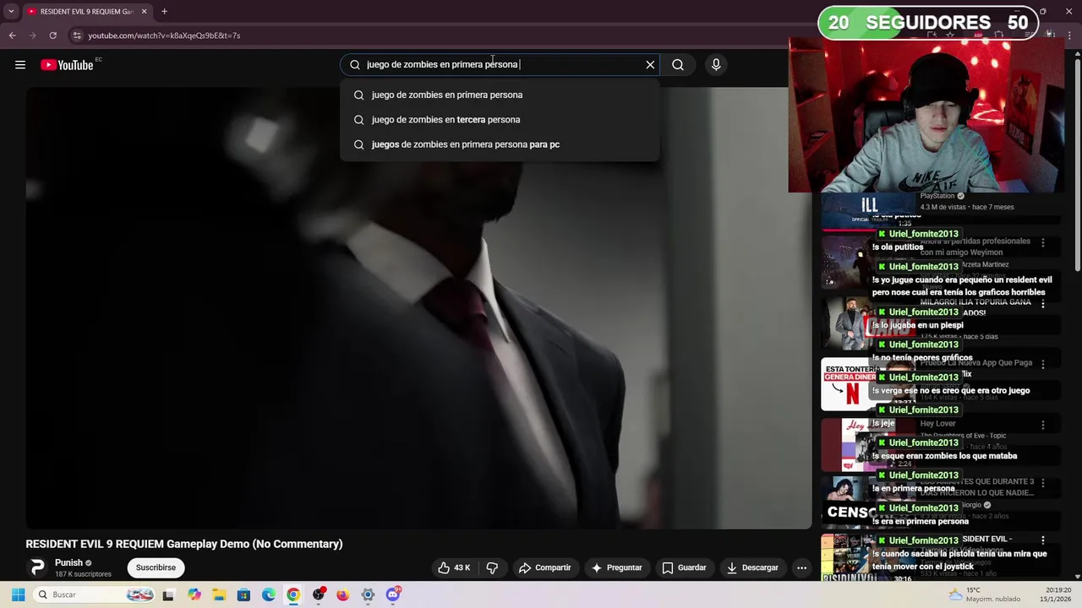This screenshot has height=608, width=1082.
Task: Open the Punish channel avatar
Action: 37,567
